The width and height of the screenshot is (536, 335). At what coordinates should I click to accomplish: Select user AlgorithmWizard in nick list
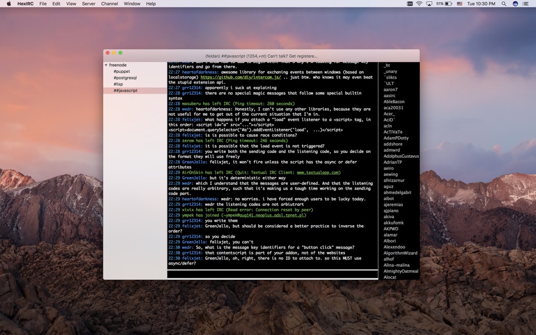click(x=400, y=253)
